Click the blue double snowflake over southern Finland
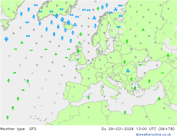The image size is (177, 137). tap(119, 27)
